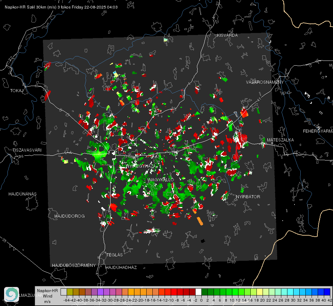Select the olive legend swatch above -64
Screen dimensions: 333x306
click(x=70, y=292)
